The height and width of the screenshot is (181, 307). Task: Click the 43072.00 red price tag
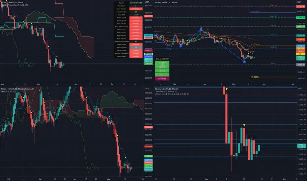click(149, 16)
